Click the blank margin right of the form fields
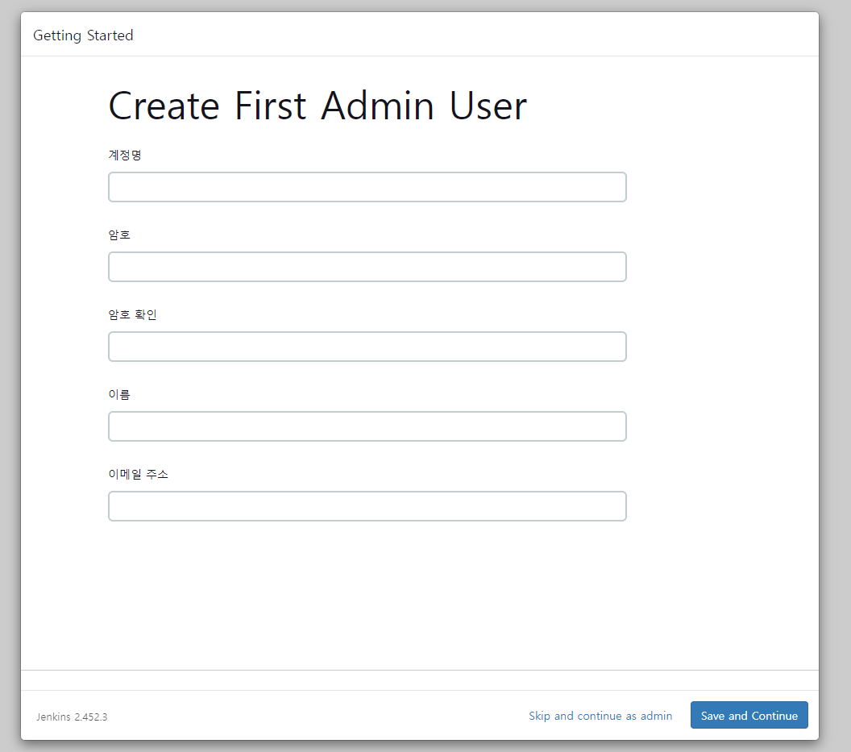This screenshot has width=851, height=752. click(722, 347)
